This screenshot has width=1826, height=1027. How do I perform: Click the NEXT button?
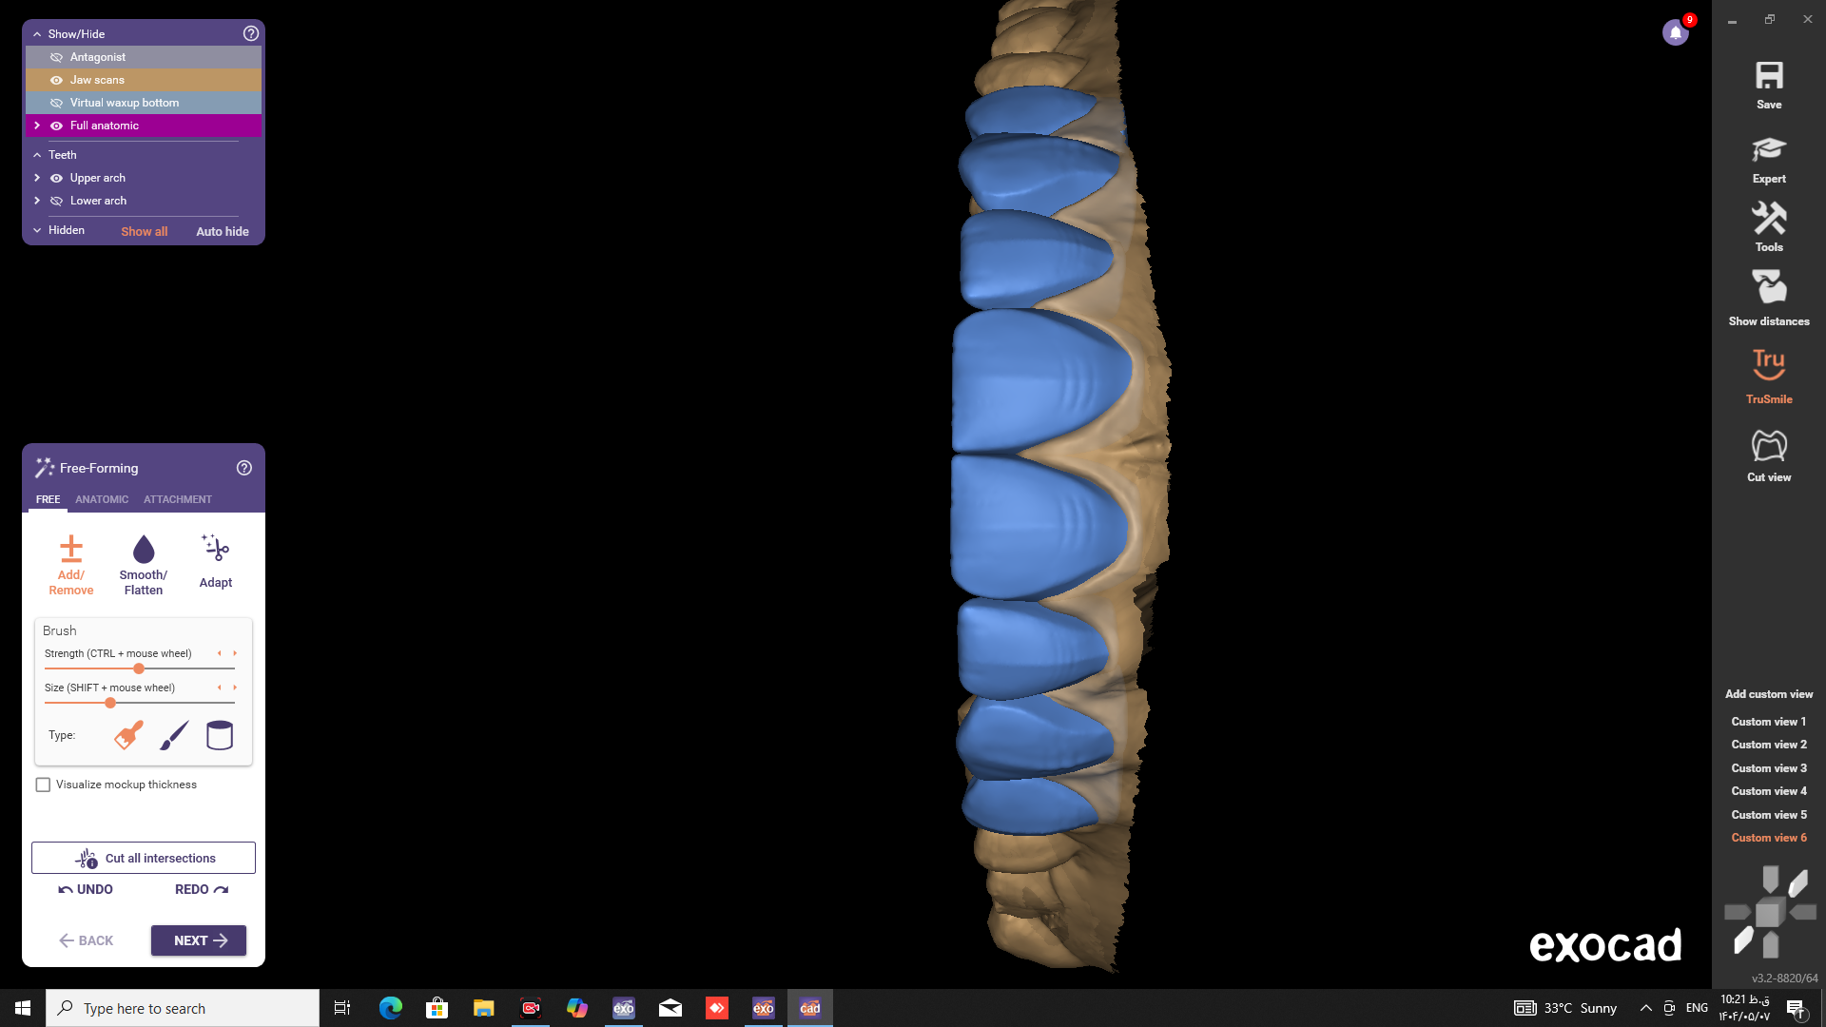[199, 940]
